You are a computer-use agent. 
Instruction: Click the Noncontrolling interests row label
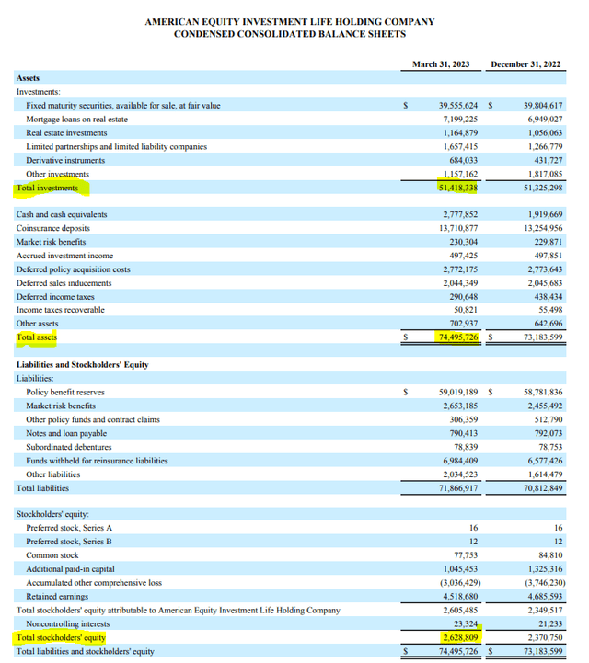pos(67,623)
